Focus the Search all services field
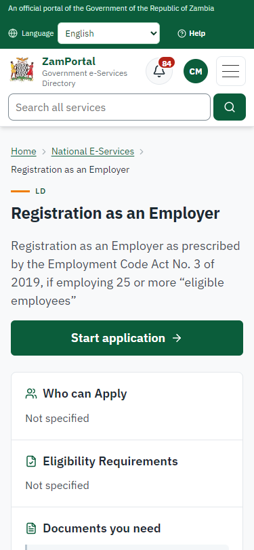254x550 pixels. [110, 107]
